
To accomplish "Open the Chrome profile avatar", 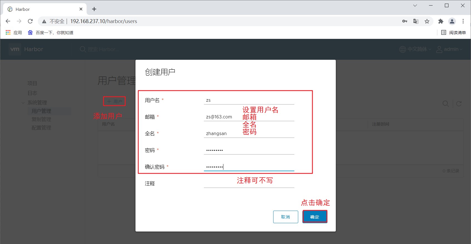I will [x=452, y=21].
